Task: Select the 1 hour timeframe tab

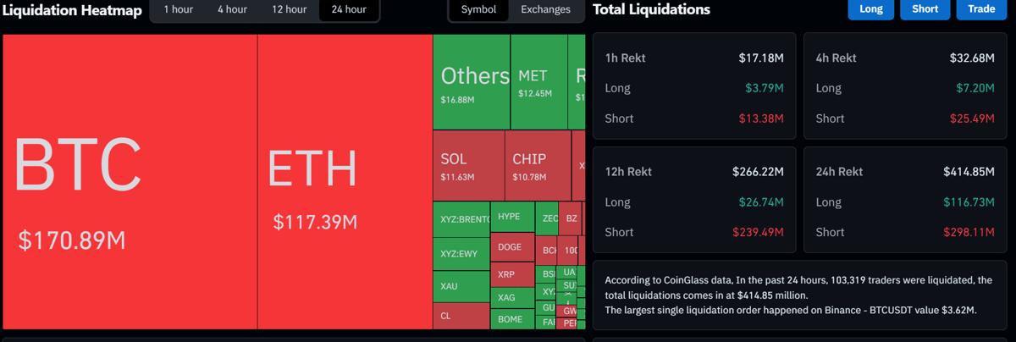Action: click(x=178, y=10)
